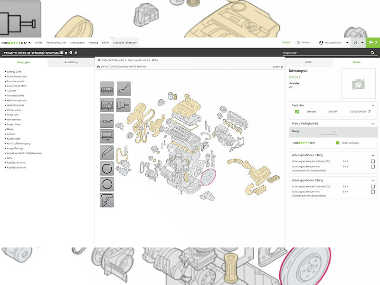The height and width of the screenshot is (285, 380).
Task: Select Auspuffanlage in the group list
Action: point(15,148)
